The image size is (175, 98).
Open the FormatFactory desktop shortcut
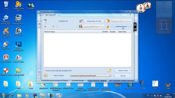click(x=19, y=59)
